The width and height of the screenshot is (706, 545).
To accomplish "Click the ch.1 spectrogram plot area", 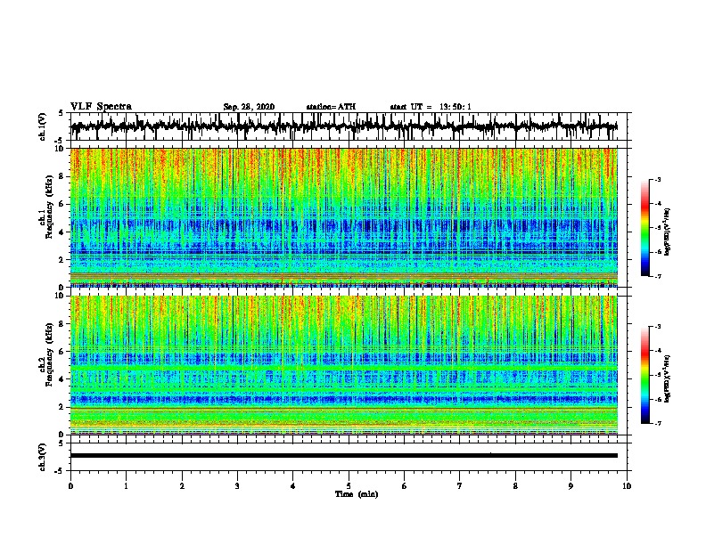I will (344, 217).
